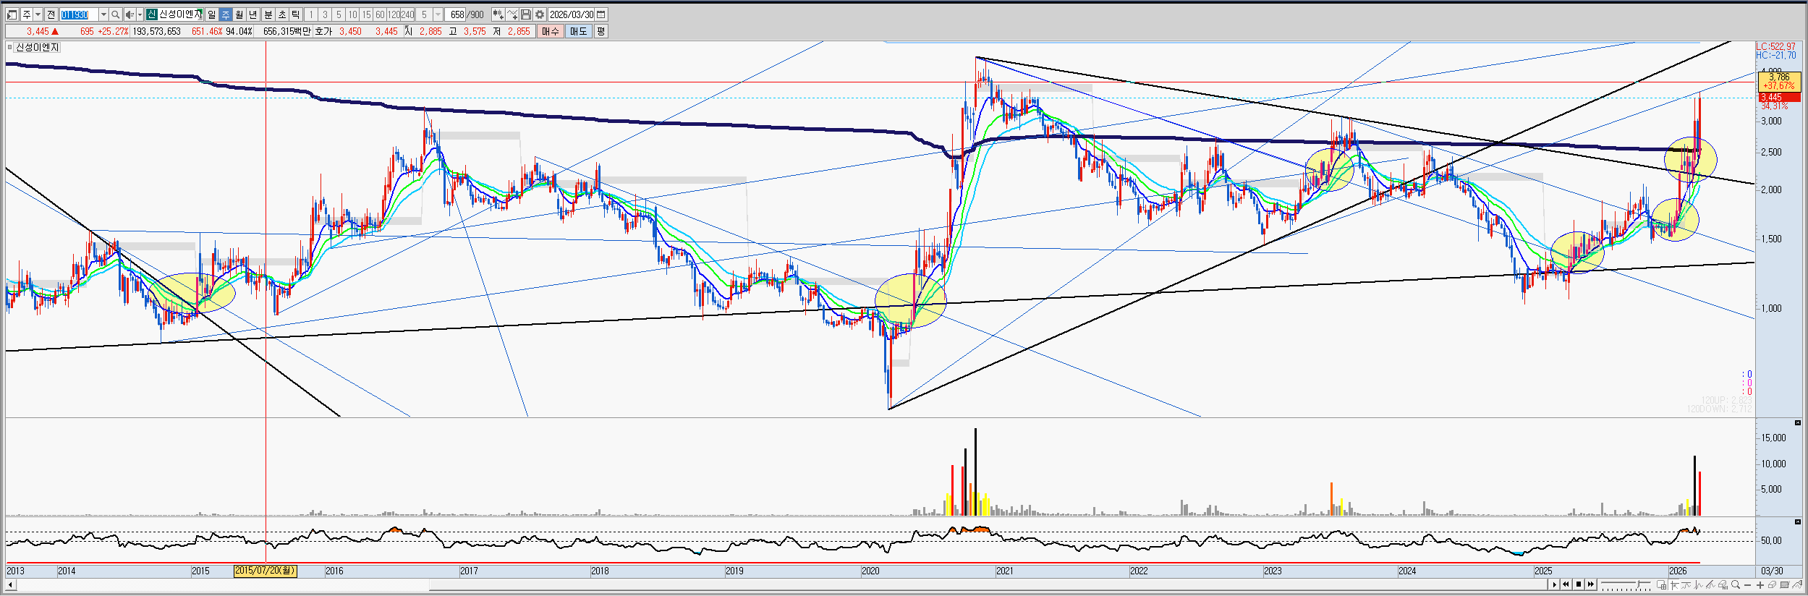1808x596 pixels.
Task: Click the zoom in plus icon
Action: tap(1760, 584)
